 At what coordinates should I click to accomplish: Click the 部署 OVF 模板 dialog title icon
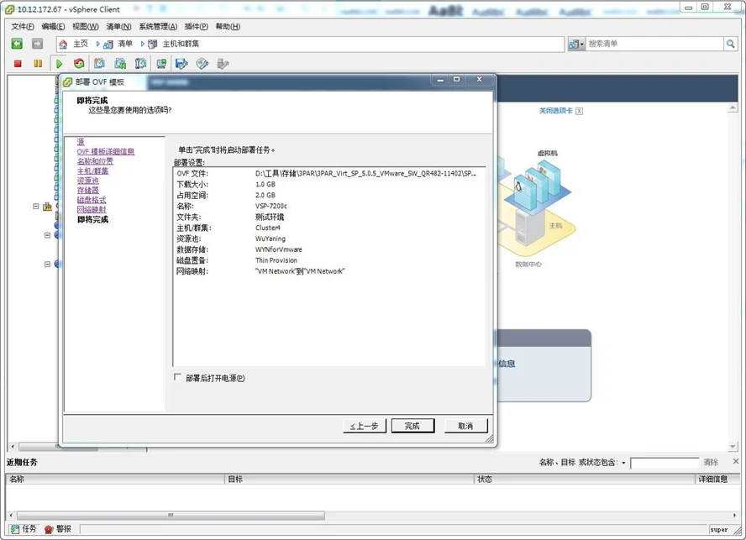click(x=68, y=82)
